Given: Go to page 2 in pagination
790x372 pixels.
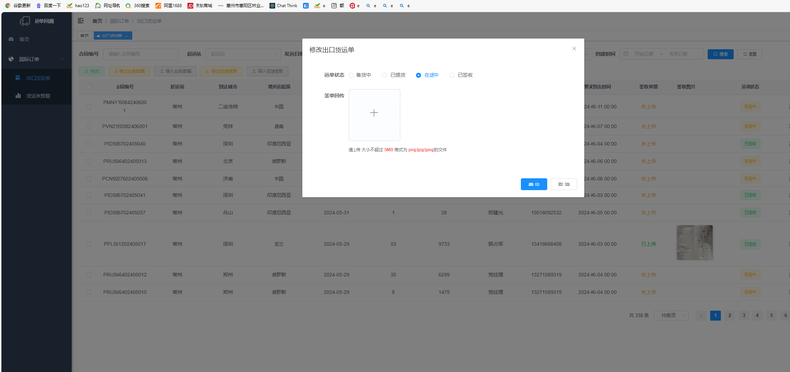Looking at the screenshot, I should (x=729, y=315).
